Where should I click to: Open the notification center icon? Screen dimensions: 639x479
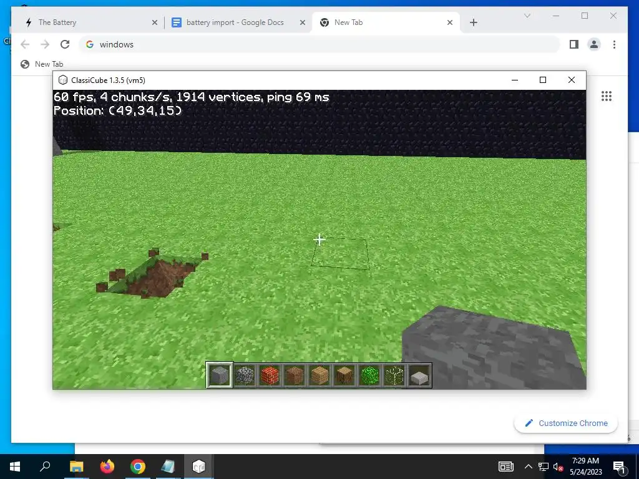coord(620,467)
